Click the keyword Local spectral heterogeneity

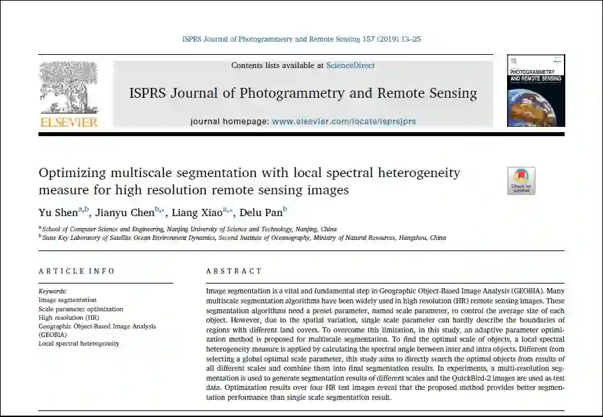[79, 343]
